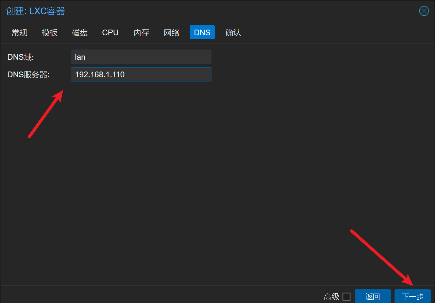The width and height of the screenshot is (435, 303).
Task: Proceed with the 下一步 button
Action: tap(412, 297)
